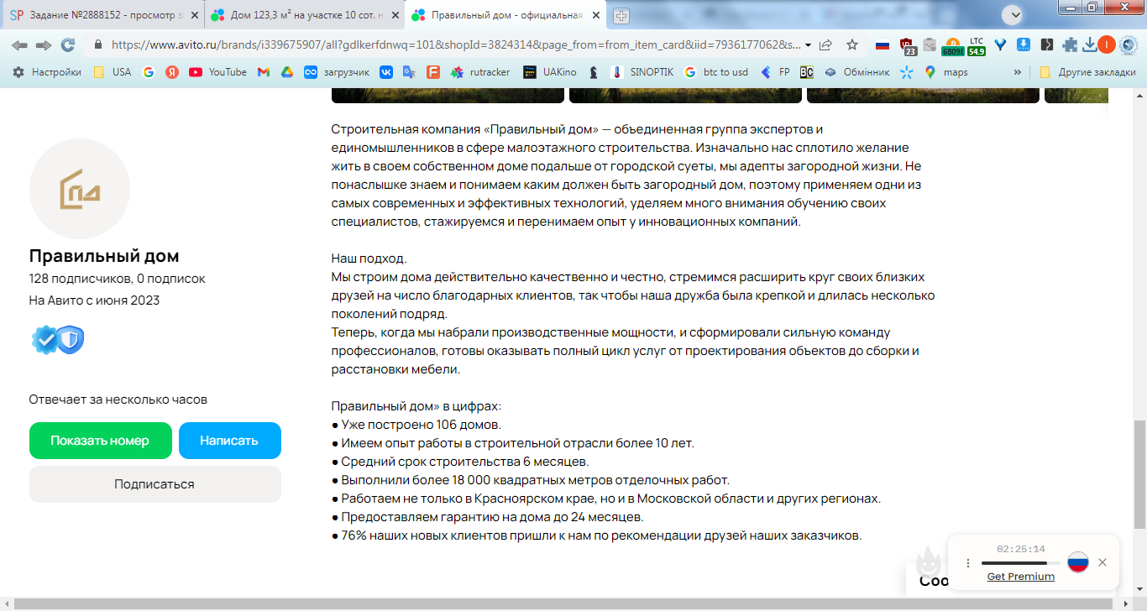Go back to the previous page
Screen dimensions: 1147x611
tap(19, 45)
